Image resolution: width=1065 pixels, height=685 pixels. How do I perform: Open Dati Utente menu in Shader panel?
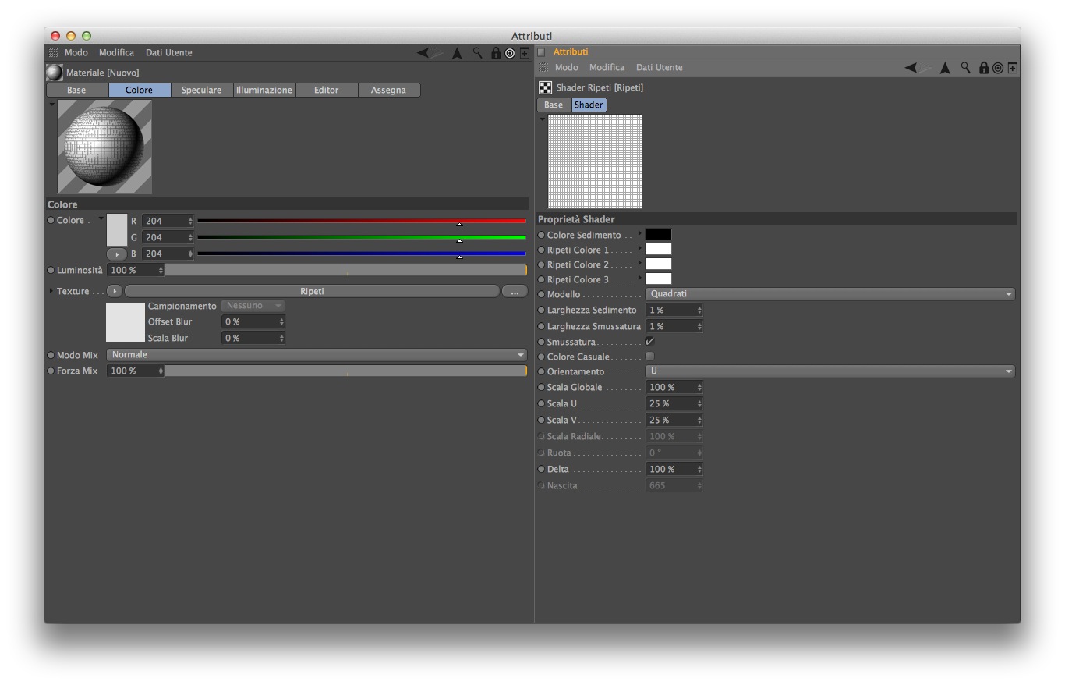(x=660, y=68)
